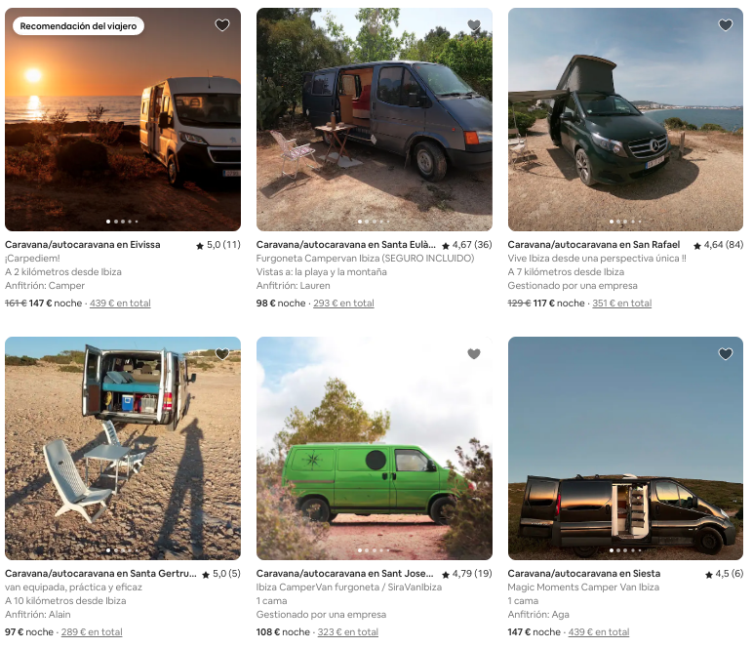Open the '439 € en total' price breakdown for Eivissa

(120, 304)
